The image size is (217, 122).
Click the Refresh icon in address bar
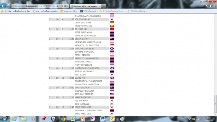point(65,6)
